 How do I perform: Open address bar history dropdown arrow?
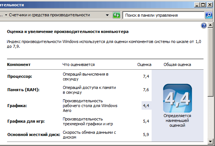point(107,15)
